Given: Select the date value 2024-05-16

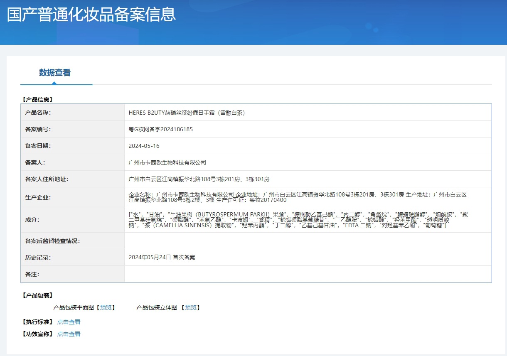Looking at the screenshot, I should [144, 146].
